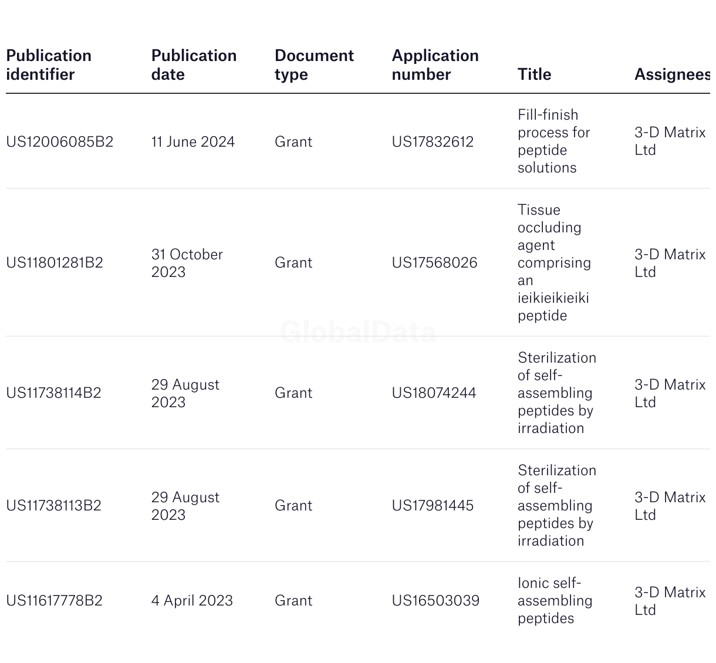Click the Application number column header

click(435, 65)
